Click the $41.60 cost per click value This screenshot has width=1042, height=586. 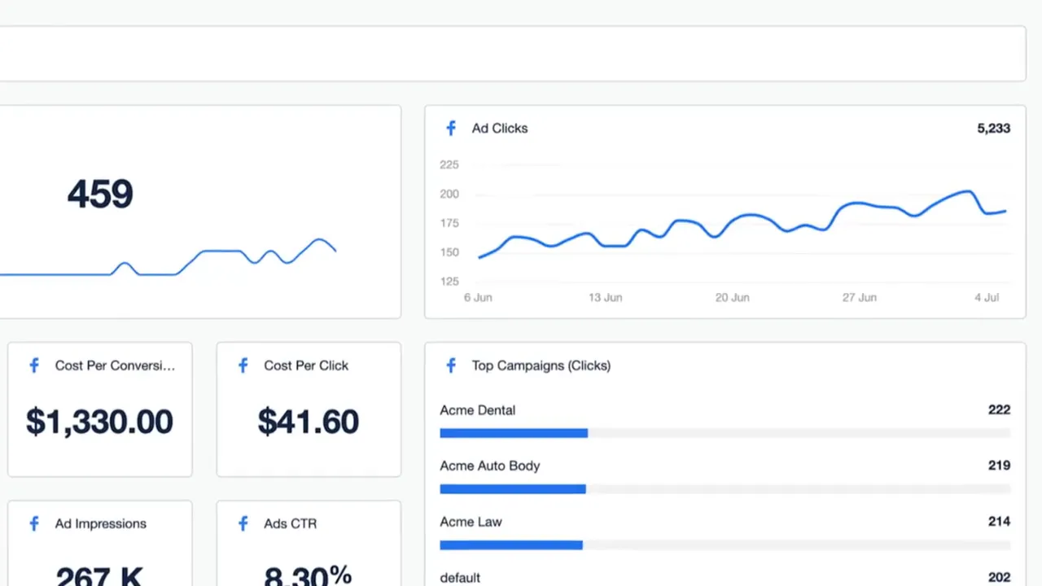point(309,421)
